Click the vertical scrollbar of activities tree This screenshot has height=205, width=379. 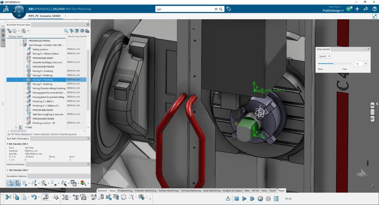coord(88,80)
